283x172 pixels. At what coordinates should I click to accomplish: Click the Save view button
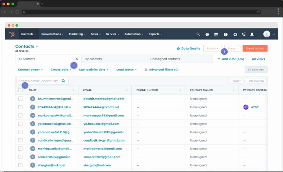point(256,70)
